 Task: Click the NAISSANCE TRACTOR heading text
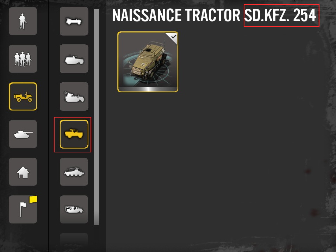(x=176, y=15)
